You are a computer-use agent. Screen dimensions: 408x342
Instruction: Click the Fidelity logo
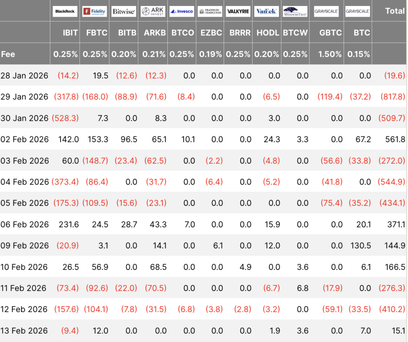(94, 11)
